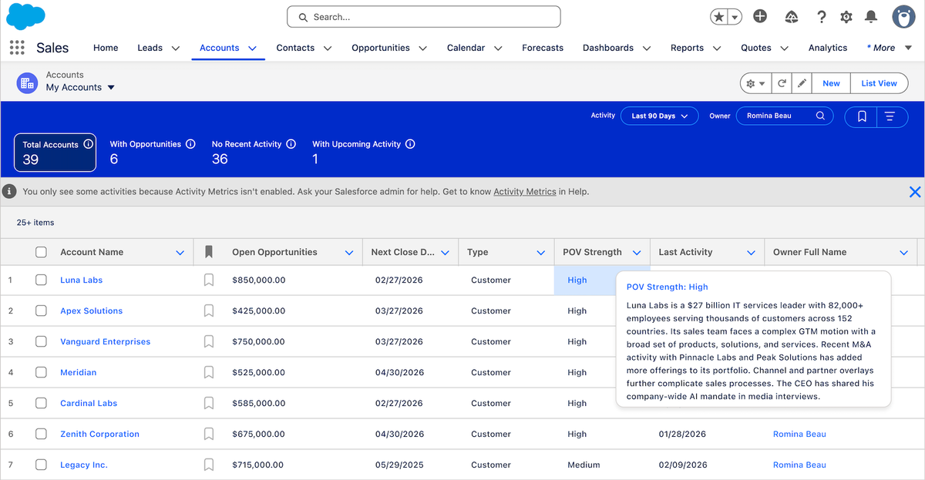The width and height of the screenshot is (925, 480).
Task: Select the Meridian row checkbox
Action: 42,373
